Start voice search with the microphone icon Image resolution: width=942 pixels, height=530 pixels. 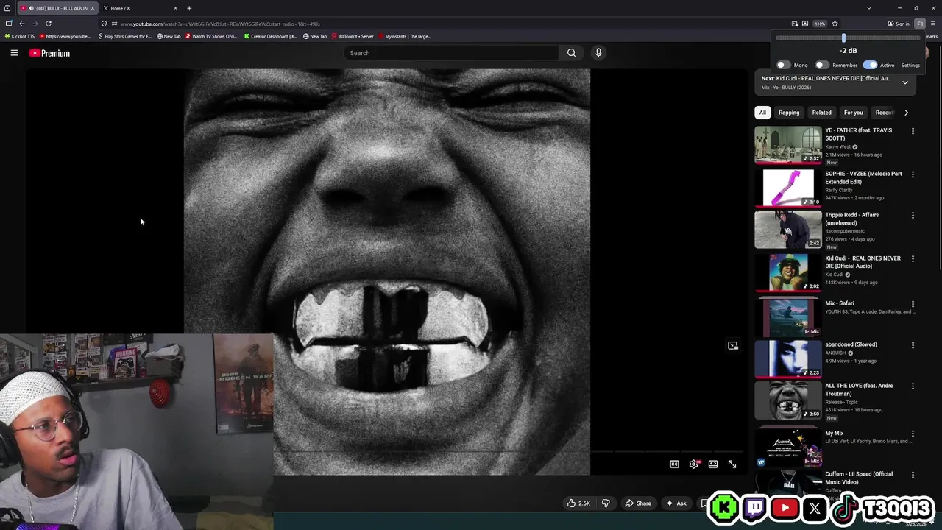click(598, 53)
